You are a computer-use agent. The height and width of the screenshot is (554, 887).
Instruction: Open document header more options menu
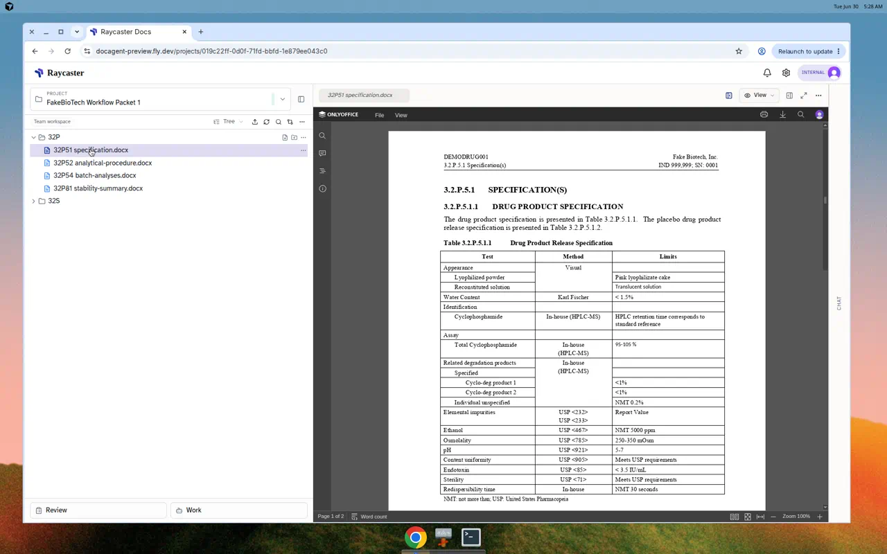pos(818,96)
